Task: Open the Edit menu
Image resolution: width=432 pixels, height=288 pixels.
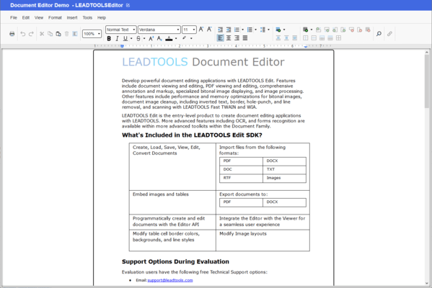Action: [26, 17]
